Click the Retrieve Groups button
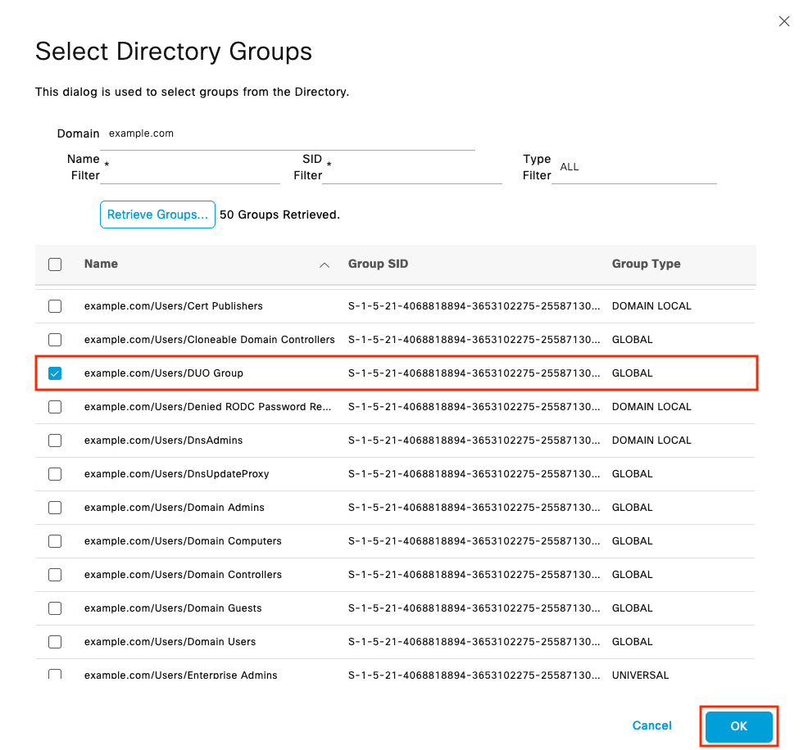Screen dimensions: 808x750 click(157, 215)
